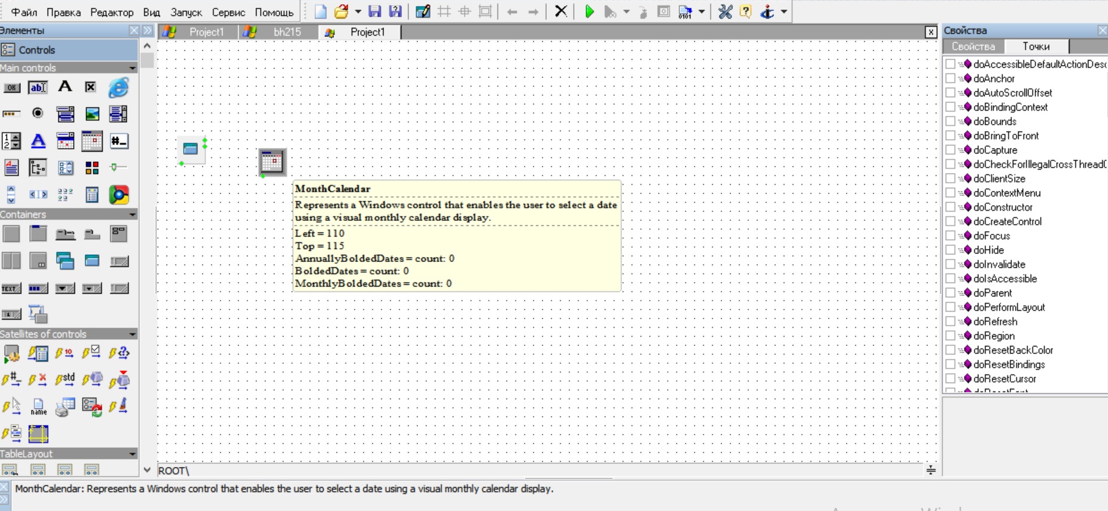1108x511 pixels.
Task: Switch to the bh215 project tab
Action: point(287,32)
